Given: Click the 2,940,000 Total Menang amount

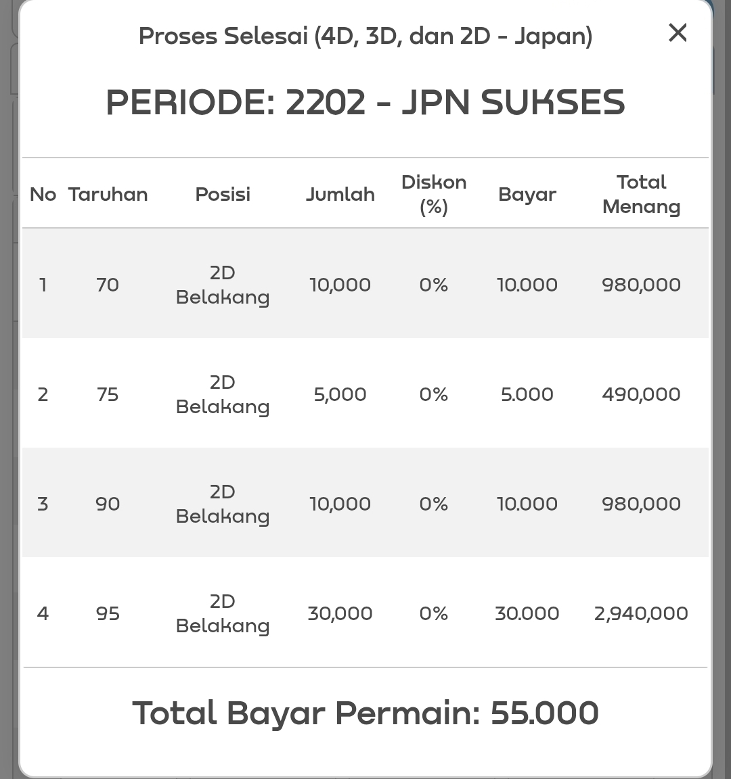Looking at the screenshot, I should pyautogui.click(x=641, y=613).
